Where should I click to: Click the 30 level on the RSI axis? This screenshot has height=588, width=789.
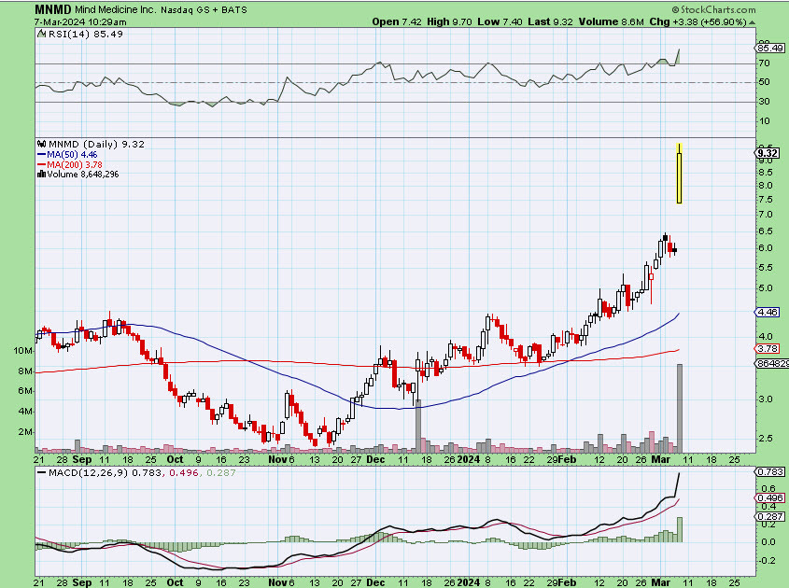pyautogui.click(x=765, y=102)
